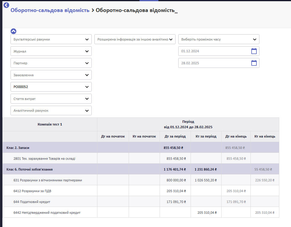Click the 55 458,50 ₴ closing credit total

click(263, 169)
